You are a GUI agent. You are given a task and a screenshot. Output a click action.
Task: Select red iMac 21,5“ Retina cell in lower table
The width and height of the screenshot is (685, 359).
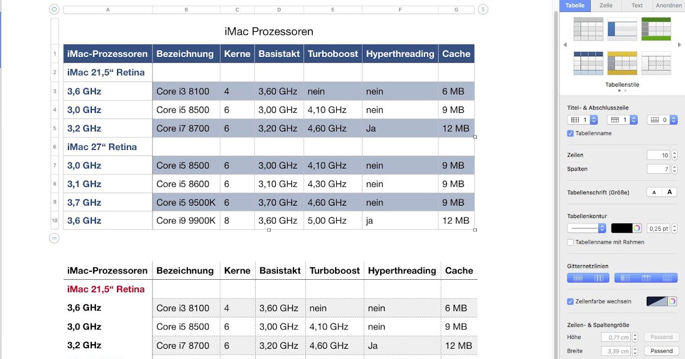[108, 289]
